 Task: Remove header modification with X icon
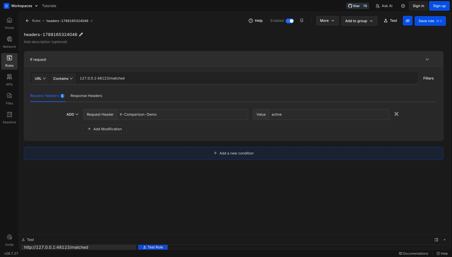[396, 114]
